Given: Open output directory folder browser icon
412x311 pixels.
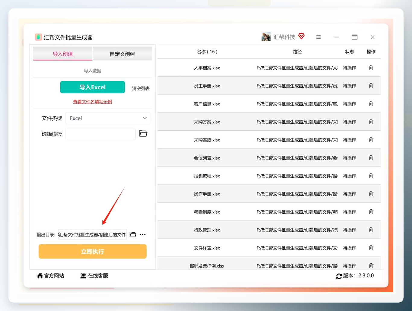Looking at the screenshot, I should 133,234.
